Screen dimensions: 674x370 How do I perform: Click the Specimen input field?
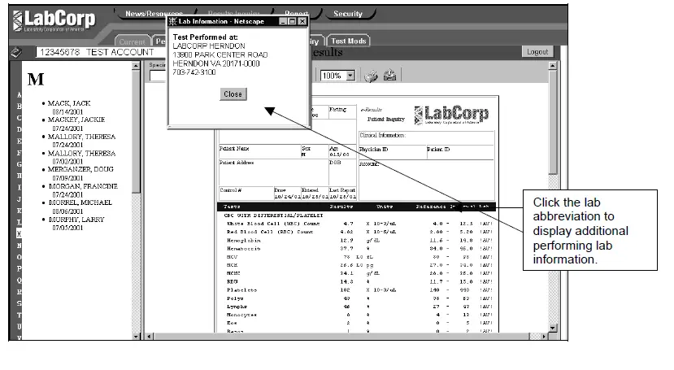(159, 76)
